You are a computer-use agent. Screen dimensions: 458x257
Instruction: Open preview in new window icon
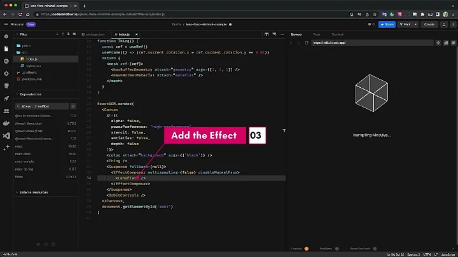click(446, 43)
